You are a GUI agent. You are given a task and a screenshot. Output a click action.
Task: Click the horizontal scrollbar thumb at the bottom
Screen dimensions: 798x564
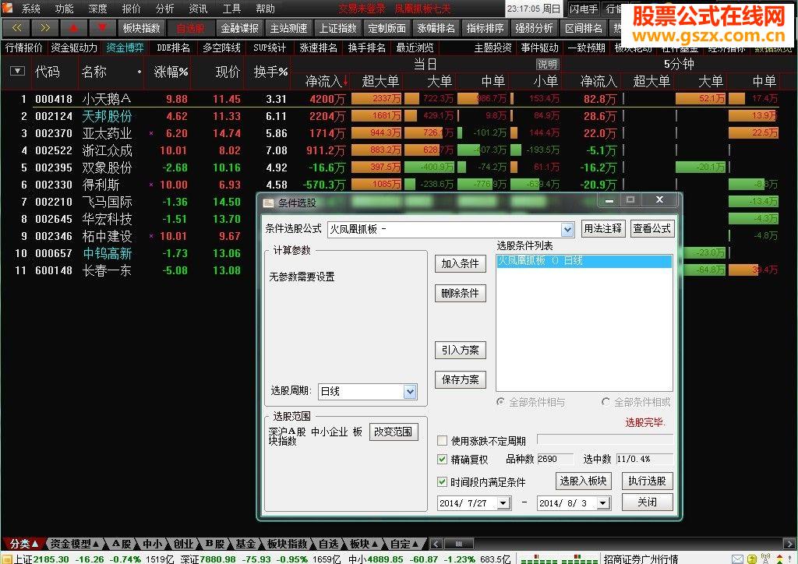pyautogui.click(x=458, y=544)
